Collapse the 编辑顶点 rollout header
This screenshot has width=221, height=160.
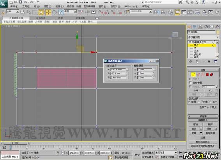[203, 120]
